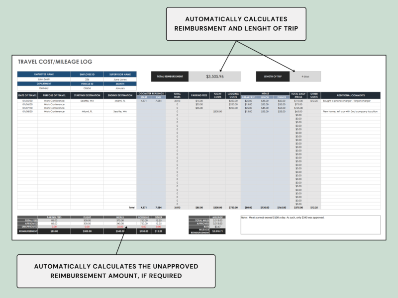Select the January month cell
Viewport: 398px width, 298px height.
pyautogui.click(x=120, y=88)
